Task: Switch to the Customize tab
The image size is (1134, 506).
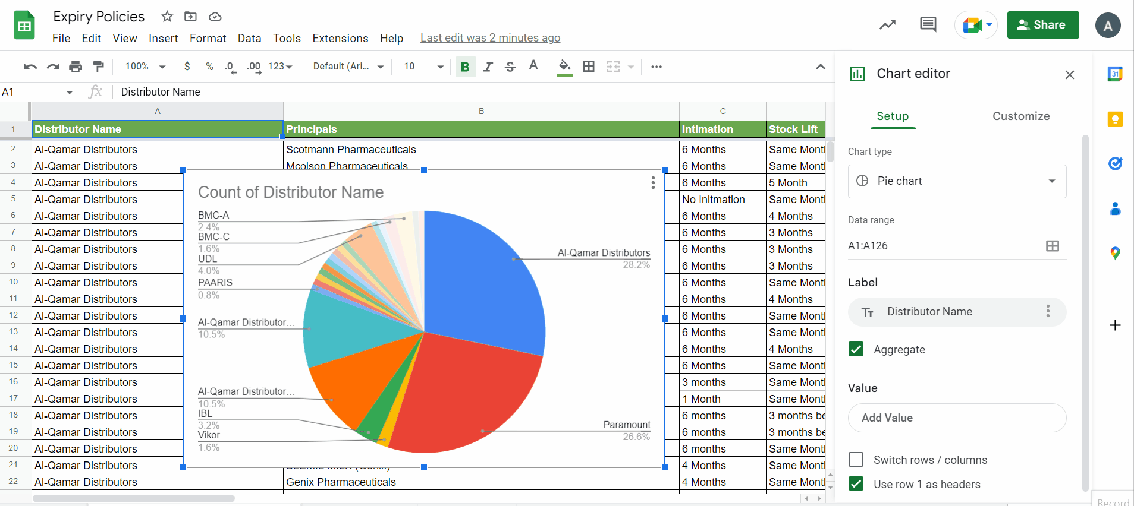Action: click(1021, 116)
